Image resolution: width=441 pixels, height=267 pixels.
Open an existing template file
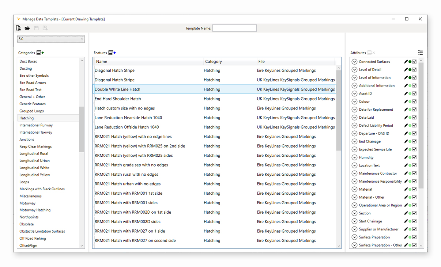27,28
